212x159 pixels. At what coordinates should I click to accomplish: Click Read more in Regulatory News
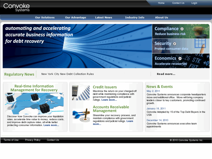coord(166,74)
